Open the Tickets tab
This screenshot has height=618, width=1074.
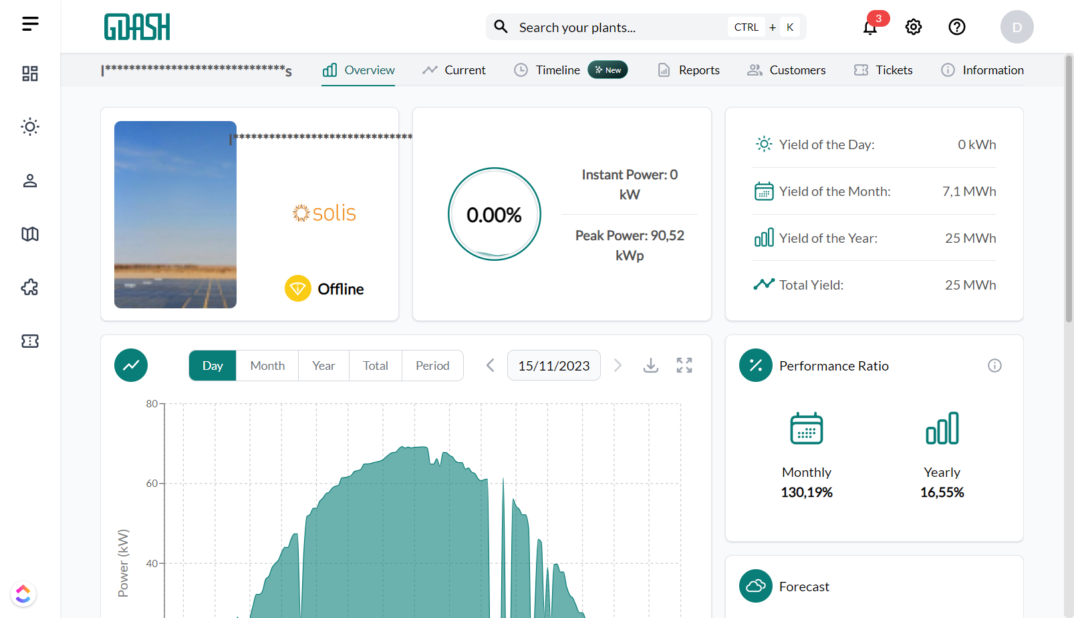coord(883,70)
